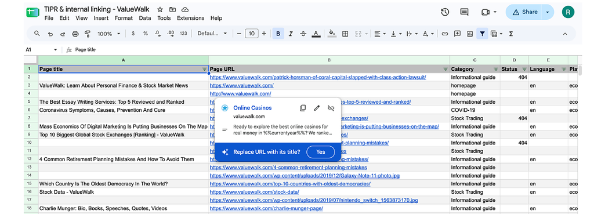The width and height of the screenshot is (594, 214).
Task: Copy link in Online Casinos popup
Action: tap(303, 108)
